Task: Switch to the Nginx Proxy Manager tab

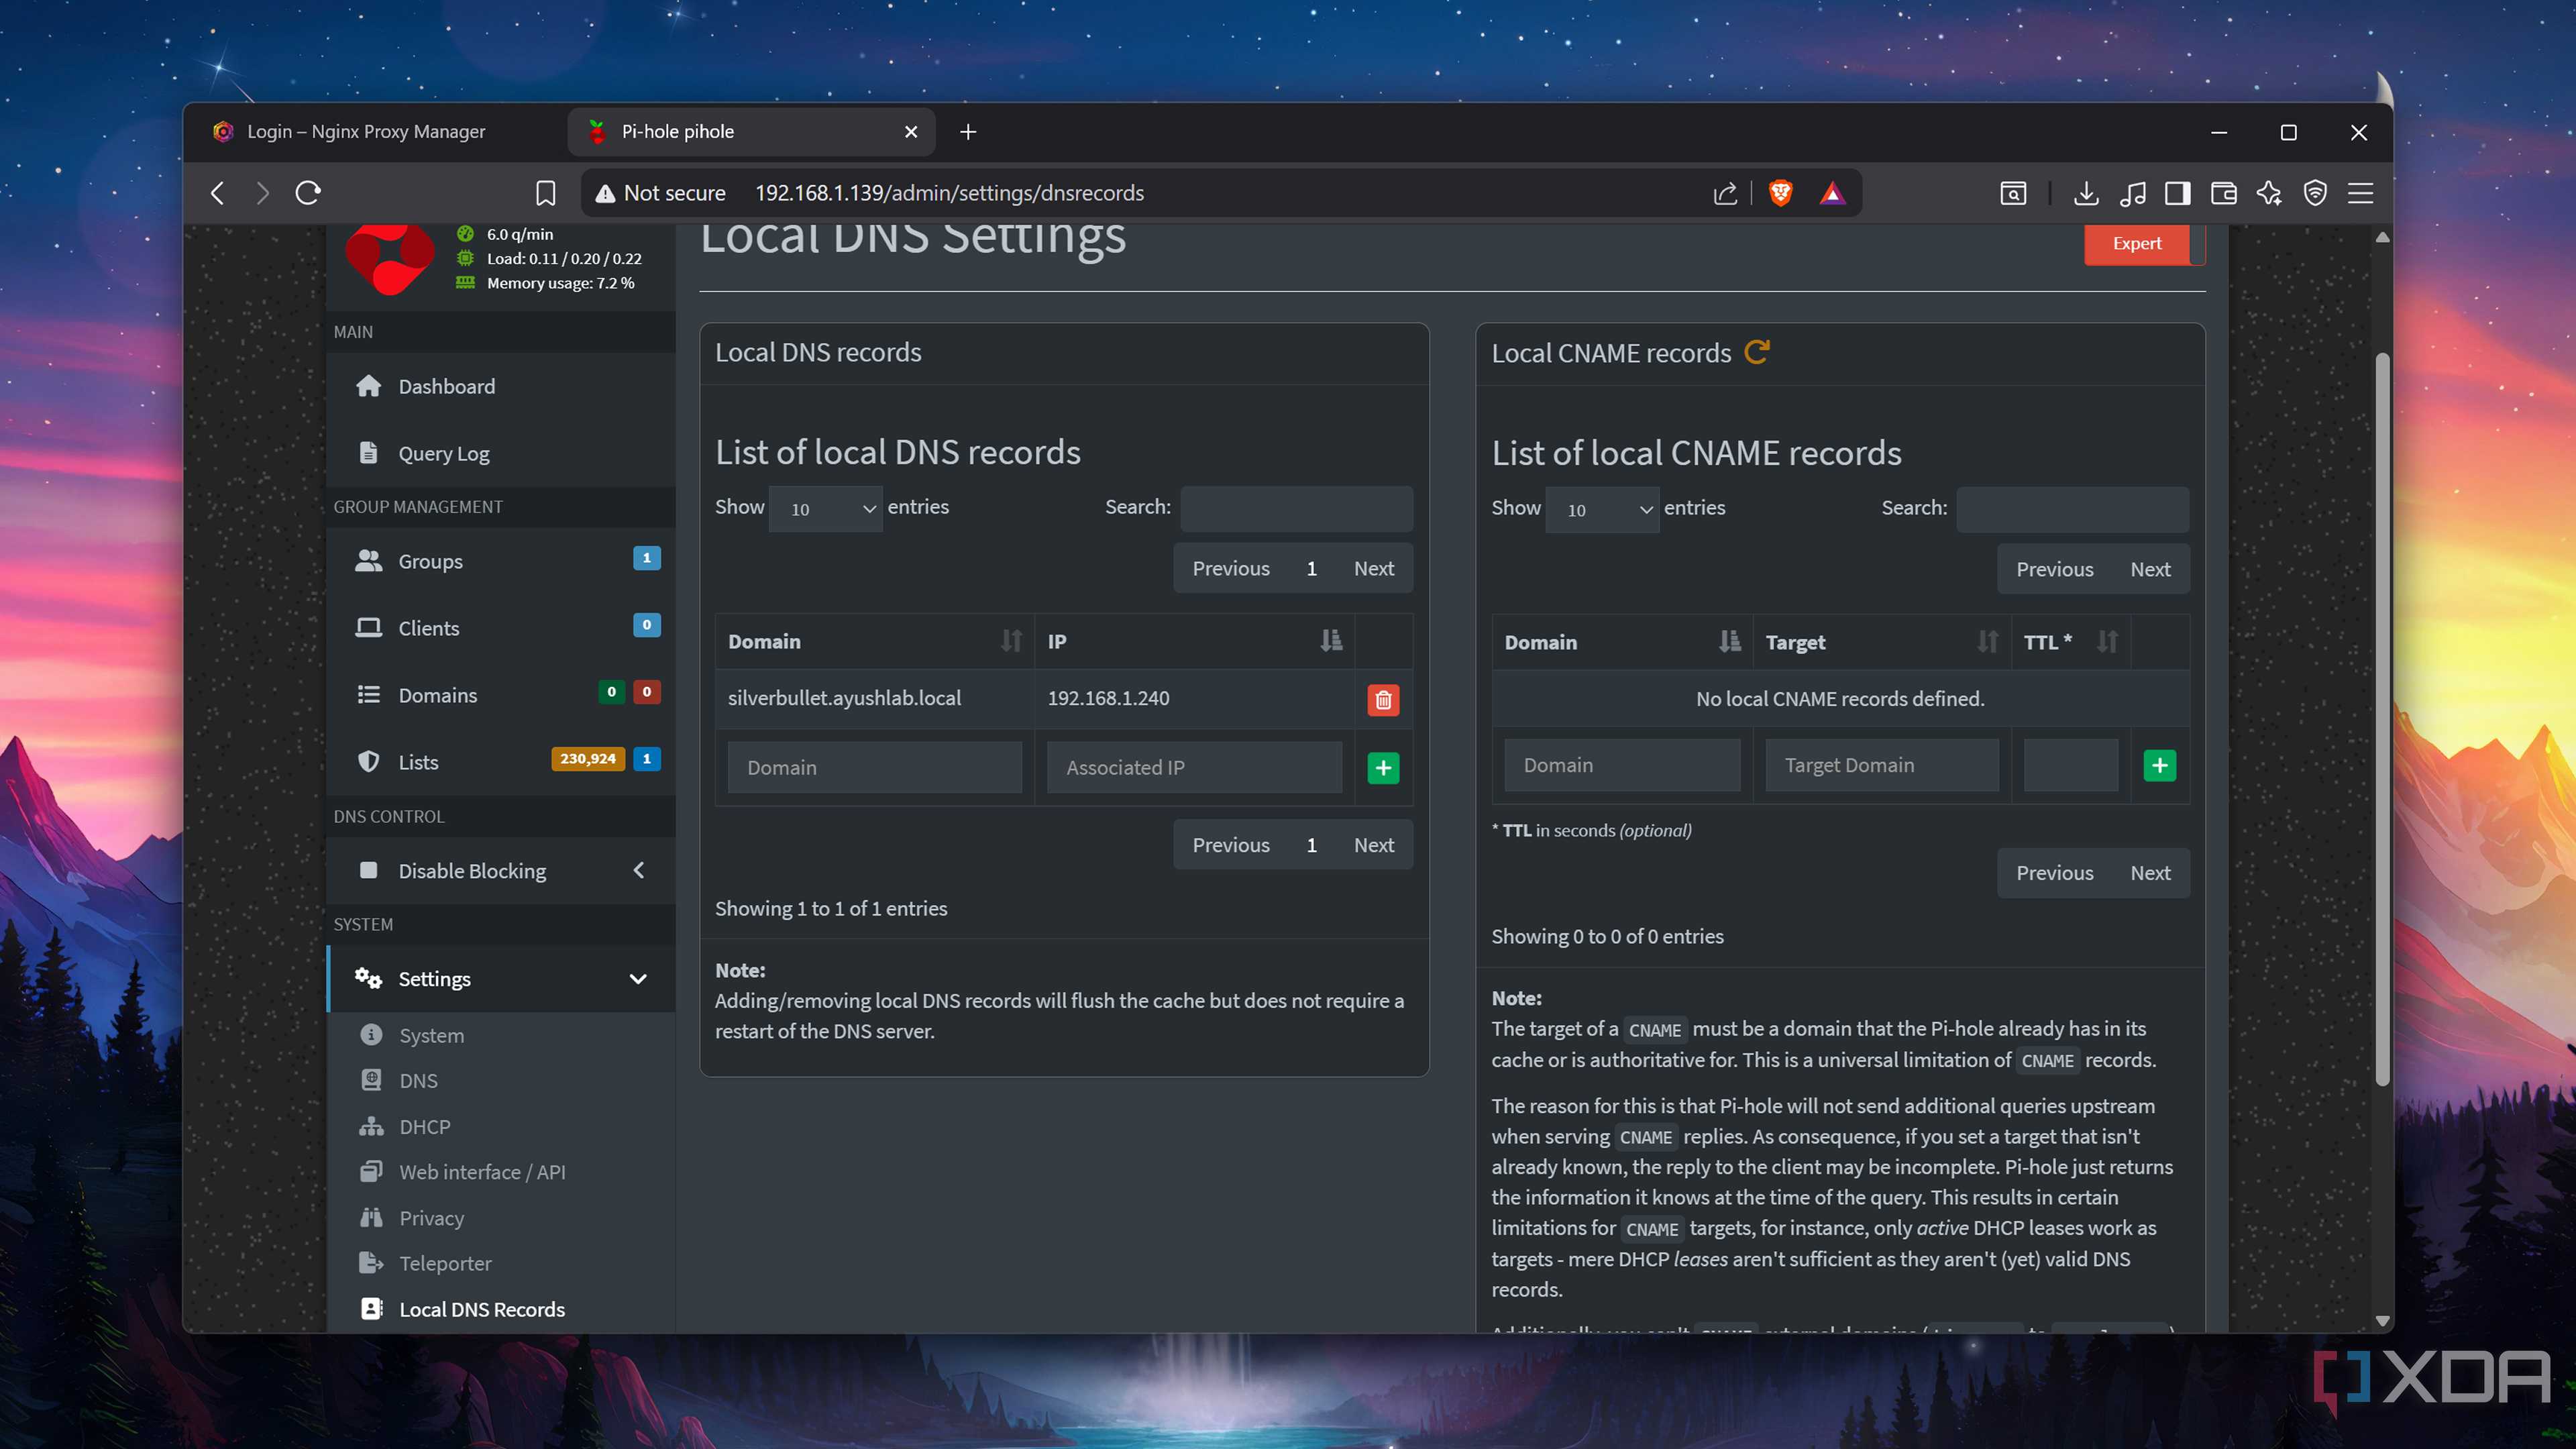Action: pos(366,131)
